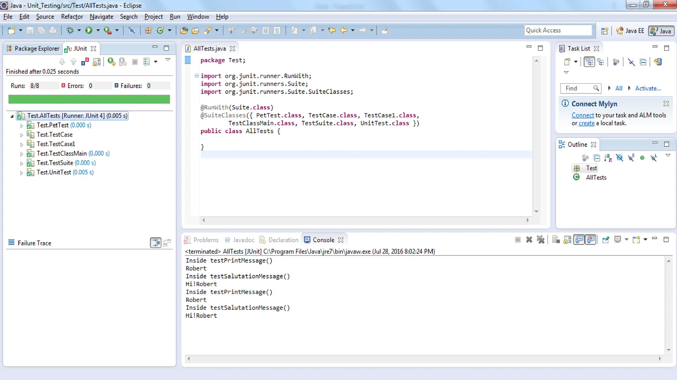The width and height of the screenshot is (677, 380).
Task: Click the Activate... task link
Action: [x=648, y=88]
